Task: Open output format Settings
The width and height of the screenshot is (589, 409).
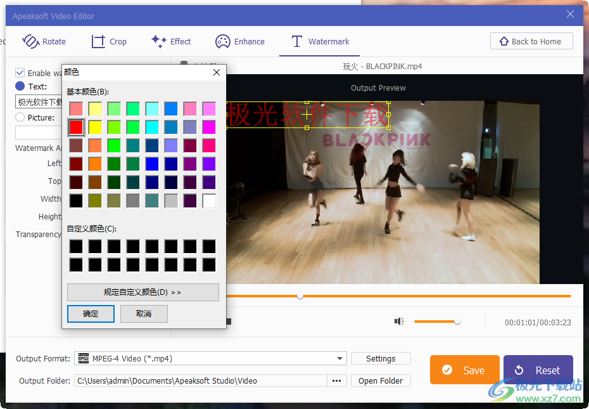Action: [x=381, y=358]
